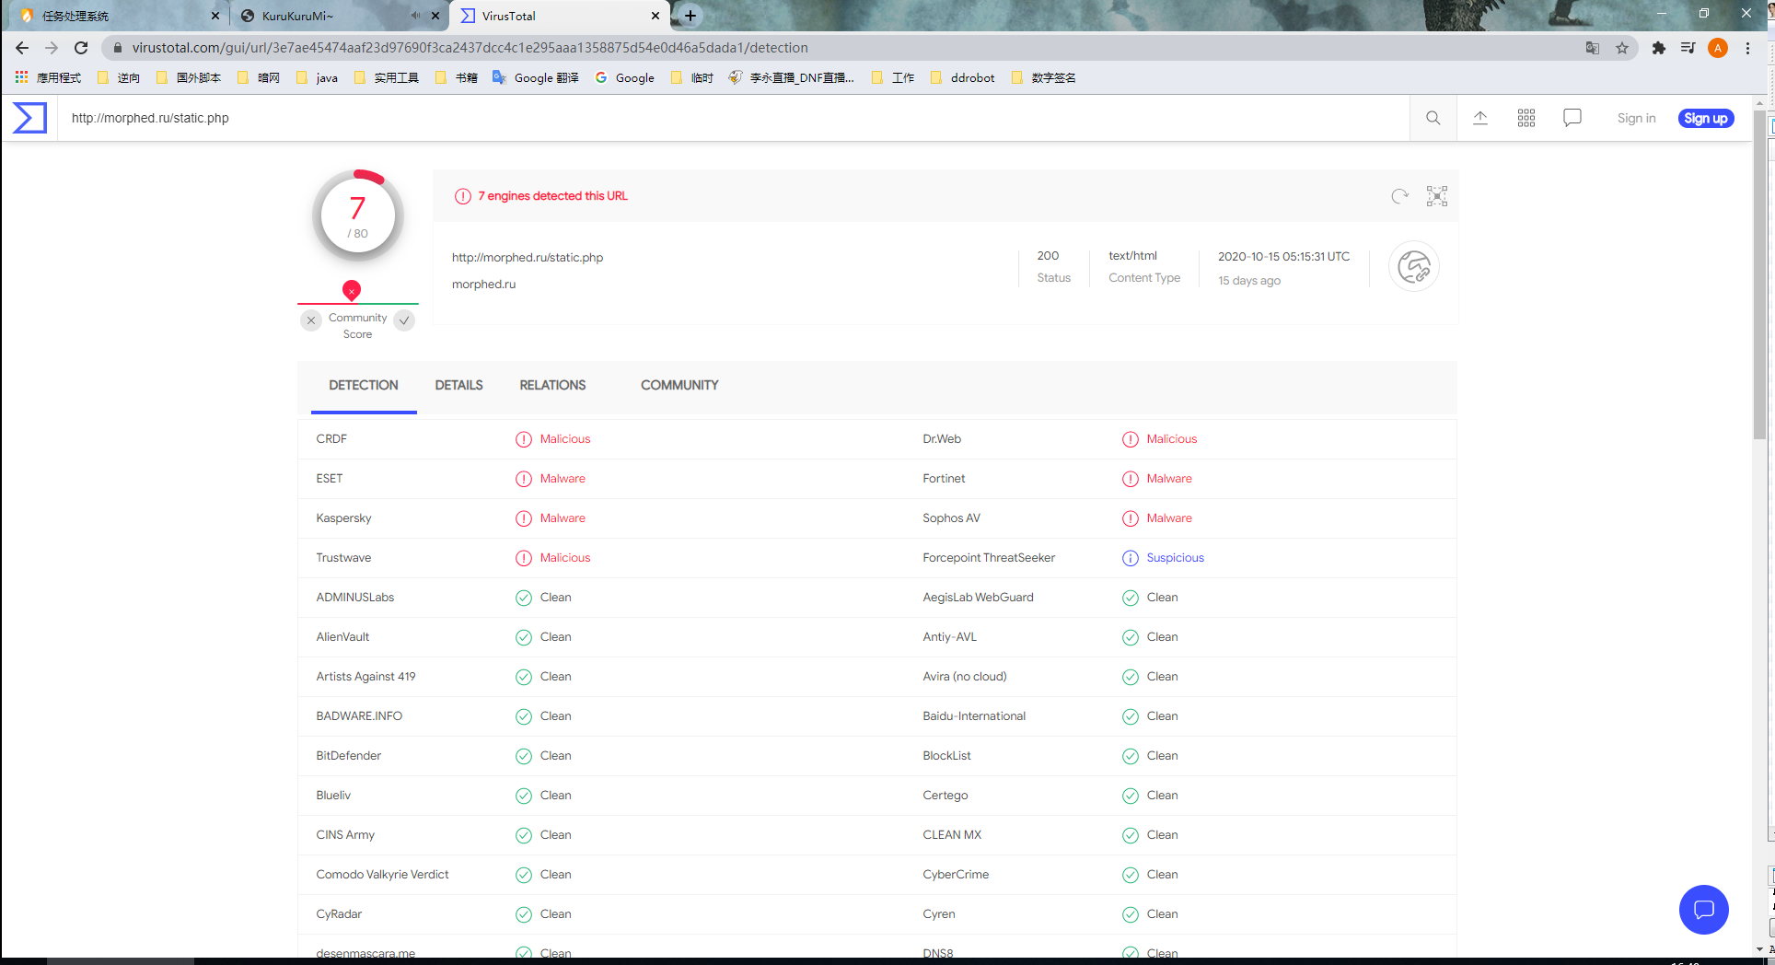Open the Chrome three-dot menu
This screenshot has width=1775, height=965.
pos(1747,48)
